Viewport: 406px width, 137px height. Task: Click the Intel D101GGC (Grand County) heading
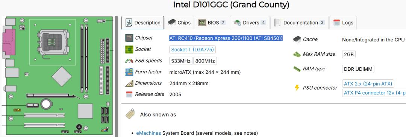point(231,5)
